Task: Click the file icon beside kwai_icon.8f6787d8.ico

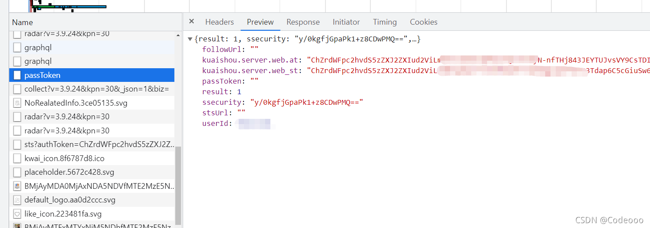Action: coord(17,158)
